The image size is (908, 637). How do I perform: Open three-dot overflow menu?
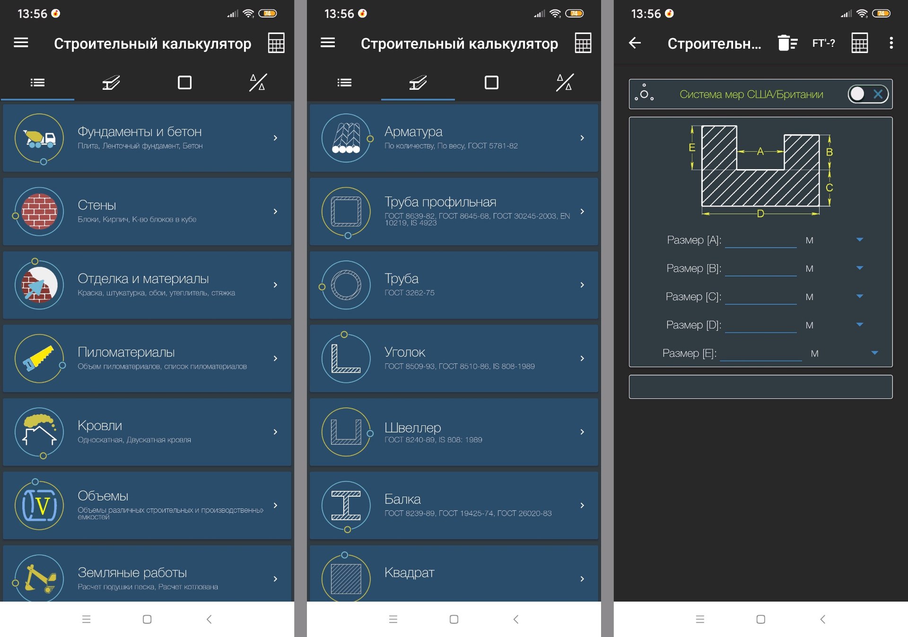(x=891, y=43)
